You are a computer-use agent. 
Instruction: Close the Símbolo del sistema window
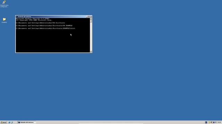91,17
